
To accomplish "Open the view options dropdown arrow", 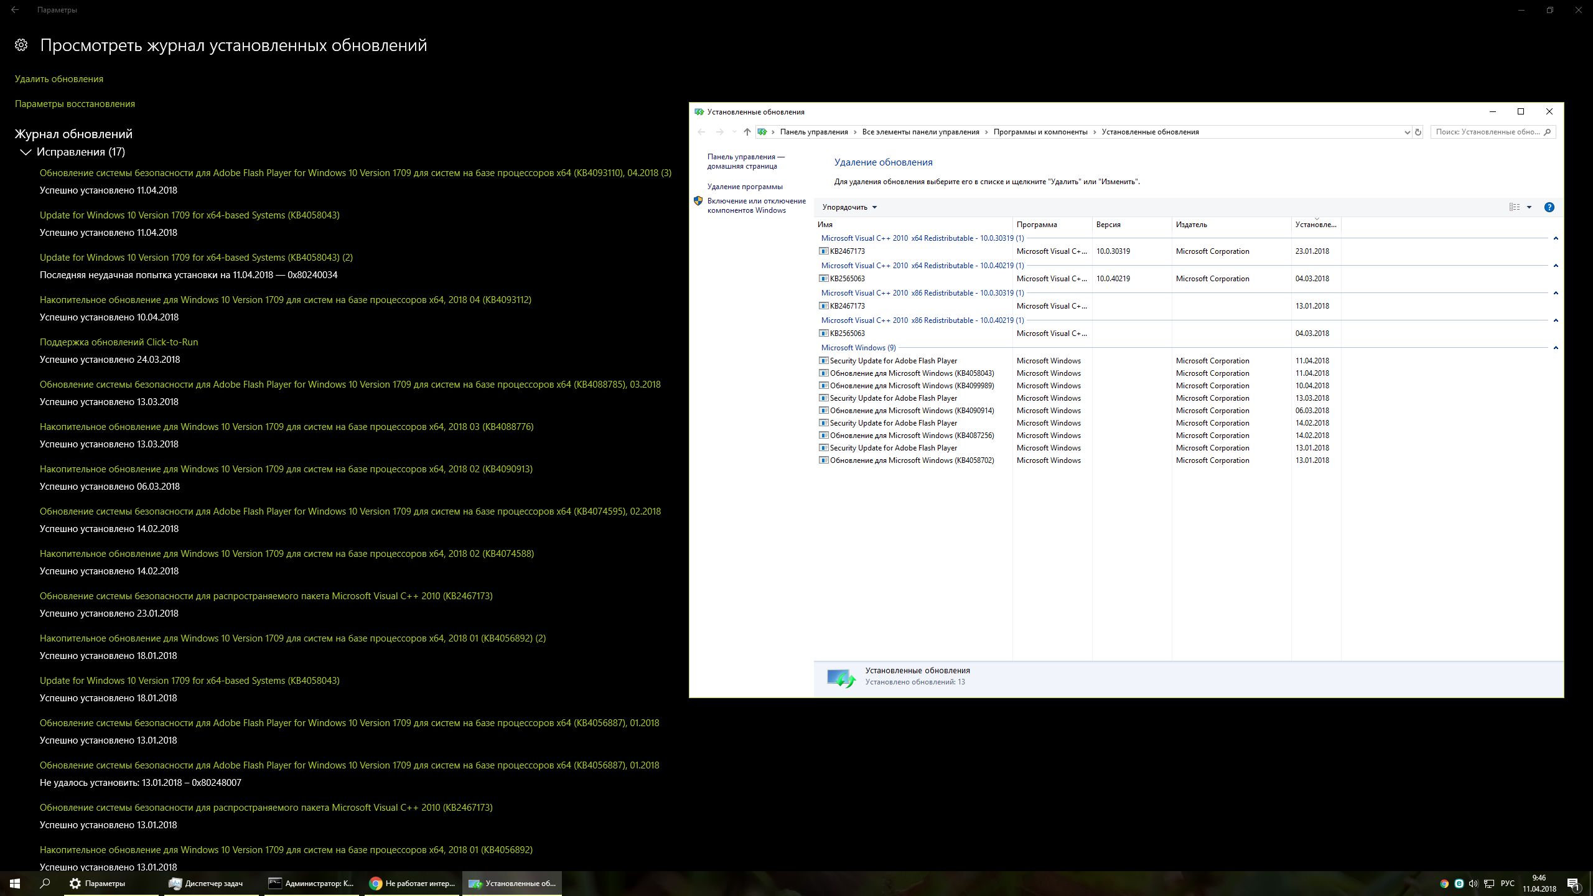I will click(x=1529, y=207).
